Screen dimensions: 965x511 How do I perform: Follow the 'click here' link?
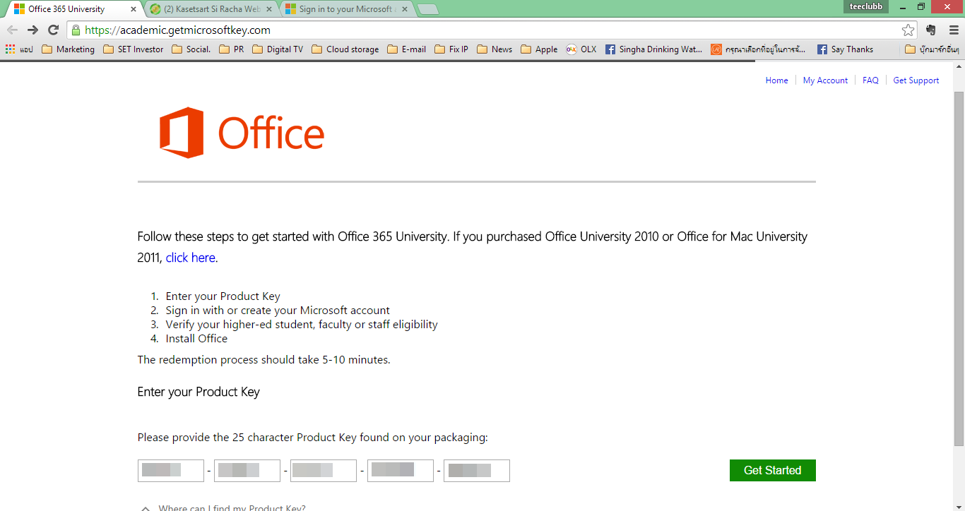click(191, 258)
